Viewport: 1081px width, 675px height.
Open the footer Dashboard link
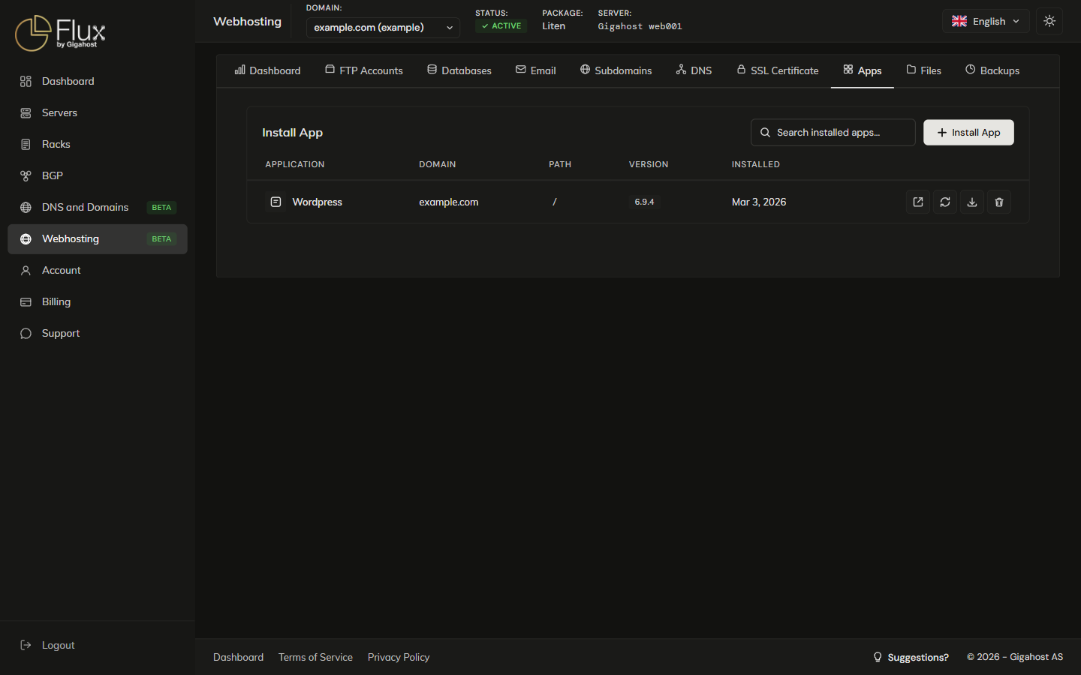coord(238,657)
